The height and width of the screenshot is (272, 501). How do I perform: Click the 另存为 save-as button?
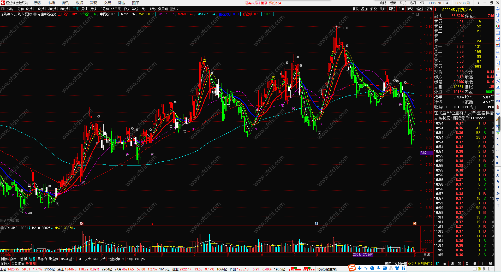[42, 259]
